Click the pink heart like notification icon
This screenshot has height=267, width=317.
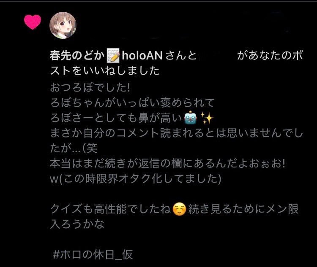click(33, 22)
